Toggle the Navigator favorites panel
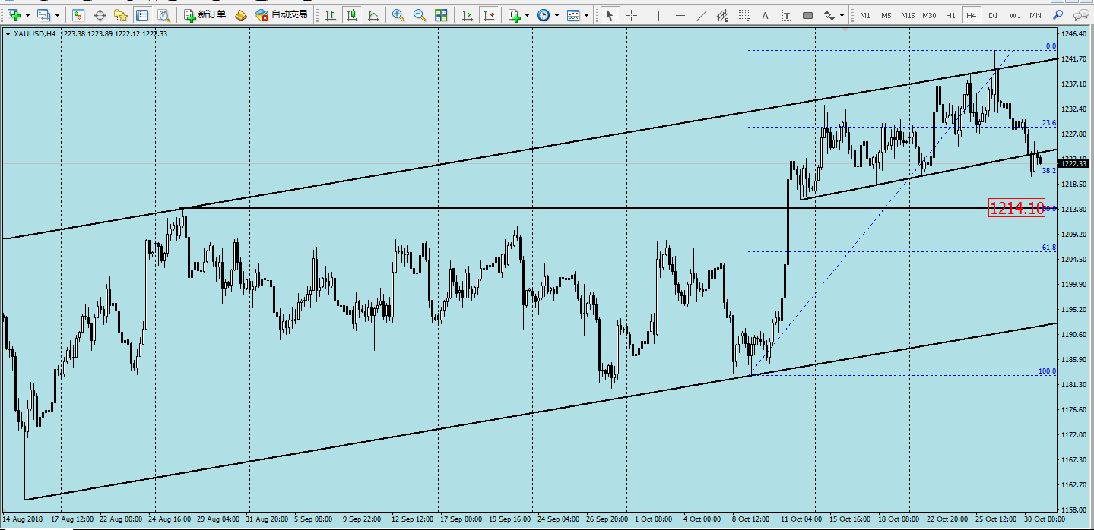Screen dimensions: 1094x530 coord(120,14)
